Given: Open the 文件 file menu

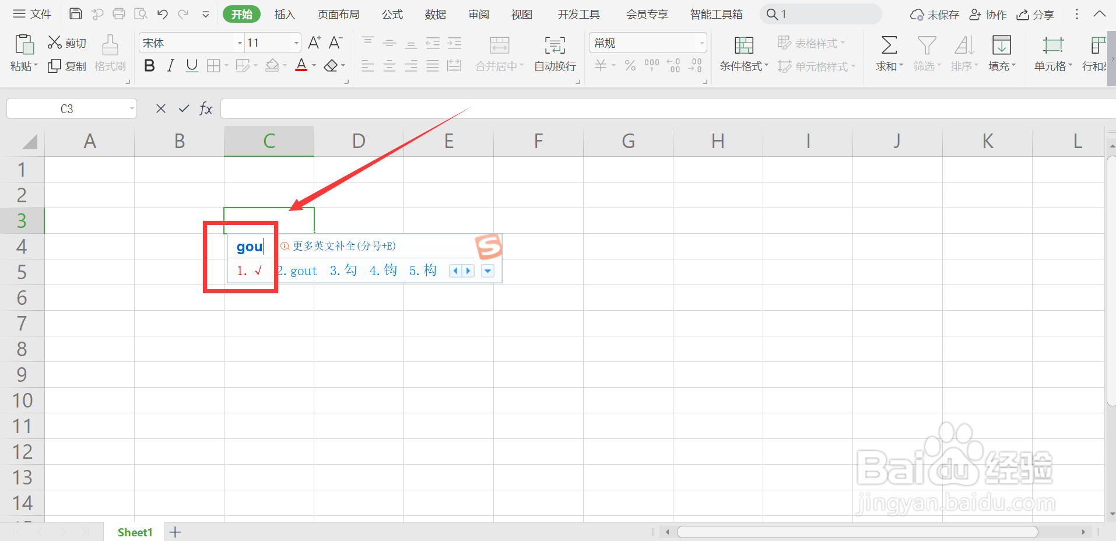Looking at the screenshot, I should tap(32, 14).
